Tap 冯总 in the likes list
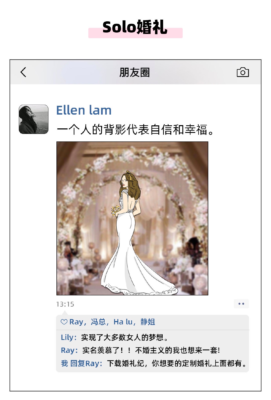Screen dimensions: 271x400 98,322
